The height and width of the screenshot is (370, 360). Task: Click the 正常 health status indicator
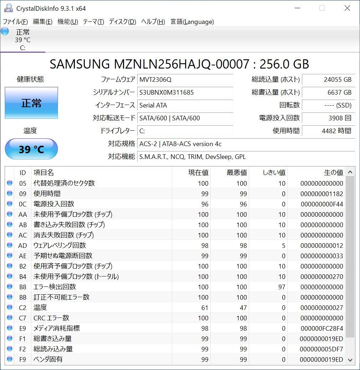(x=31, y=103)
